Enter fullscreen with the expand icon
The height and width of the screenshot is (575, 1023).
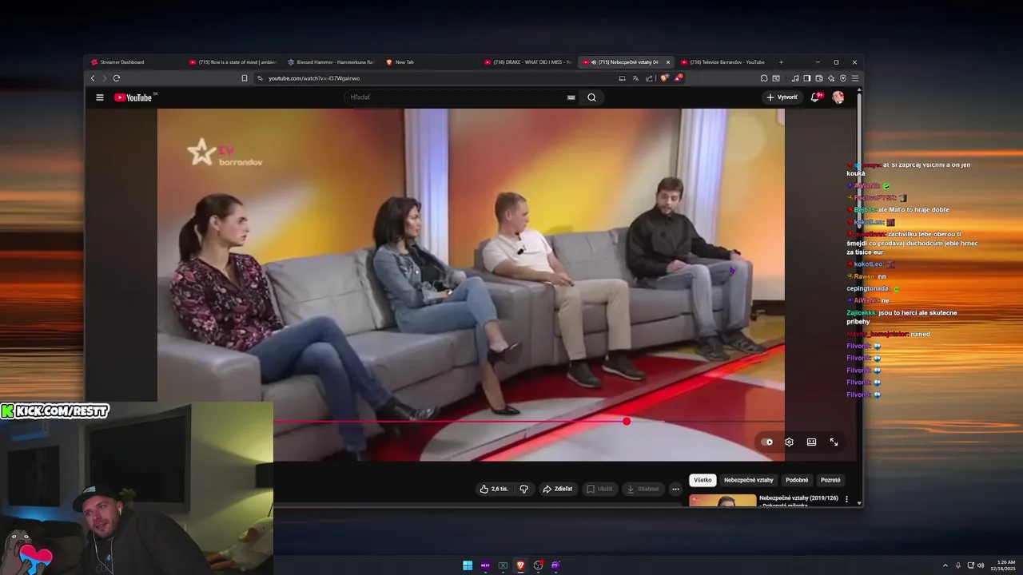pyautogui.click(x=834, y=442)
